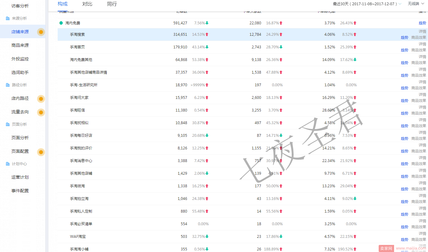The width and height of the screenshot is (428, 252).
Task: Open 详情 for the 手淘搜索 row
Action: [x=422, y=31]
